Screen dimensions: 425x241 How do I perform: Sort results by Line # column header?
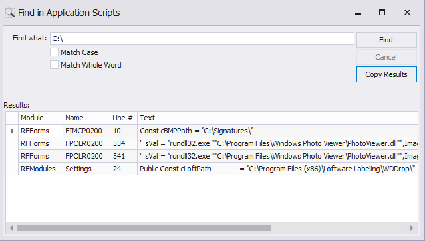(x=124, y=118)
